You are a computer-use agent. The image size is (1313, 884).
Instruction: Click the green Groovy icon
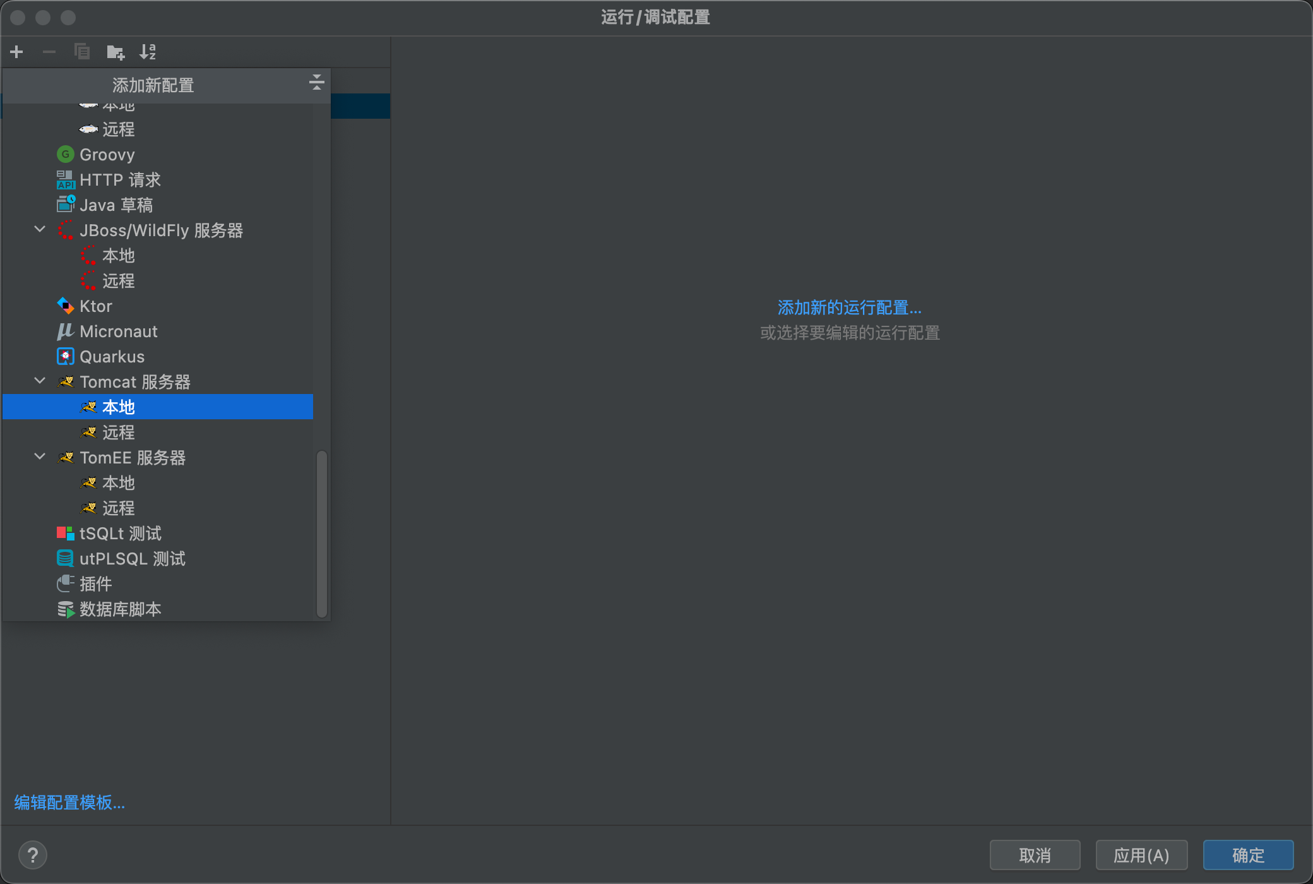pos(66,154)
